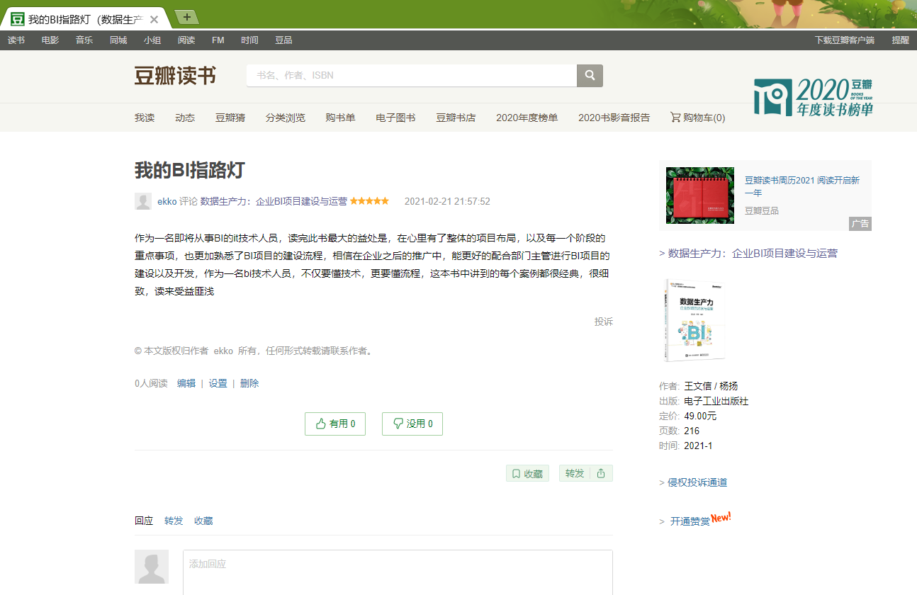Click 投诉 to report the review
The image size is (917, 595).
(x=604, y=322)
